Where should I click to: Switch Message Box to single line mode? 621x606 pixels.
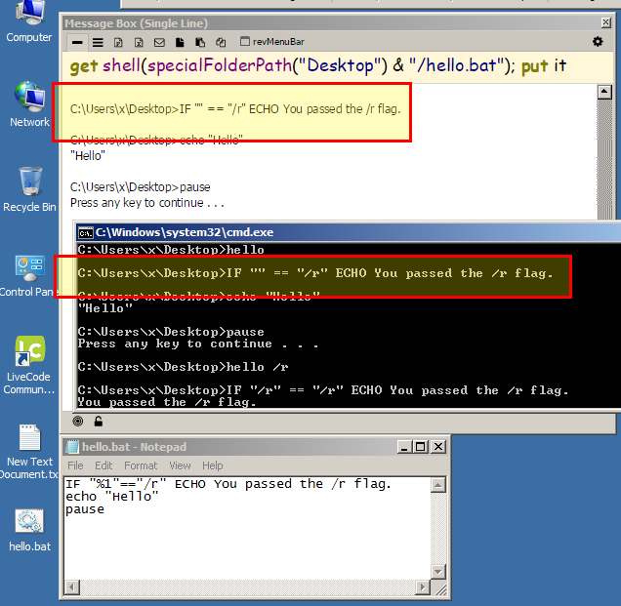(77, 42)
